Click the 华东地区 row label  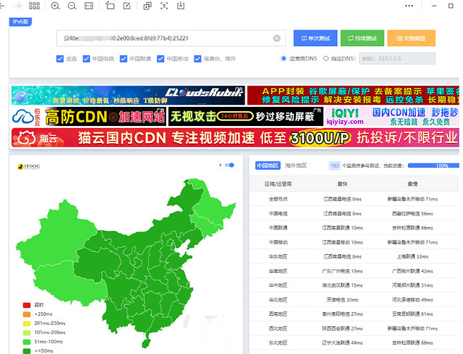click(x=279, y=257)
